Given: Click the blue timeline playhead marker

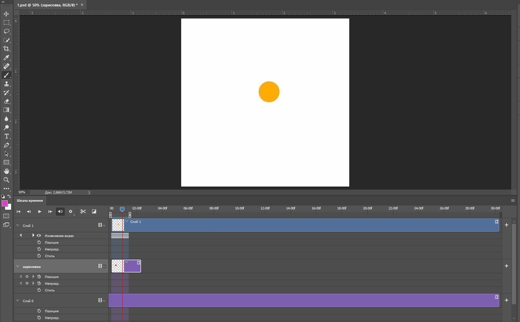Looking at the screenshot, I should 122,209.
